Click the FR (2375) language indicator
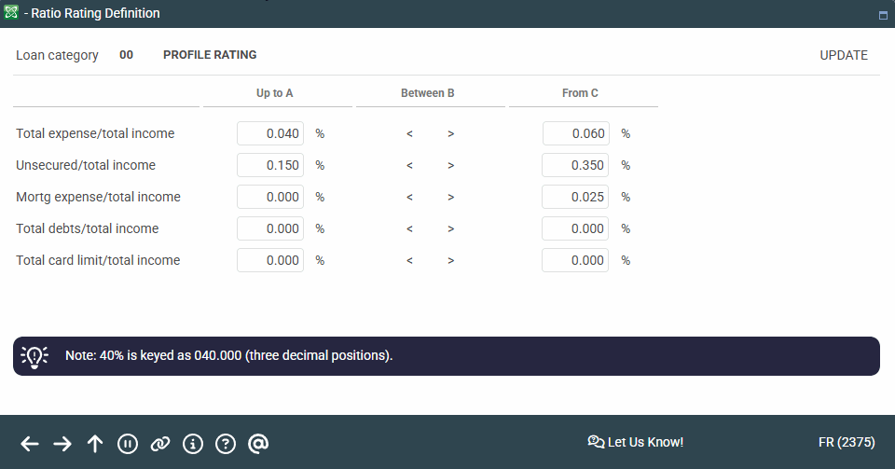Screen dimensions: 895x469 point(844,442)
